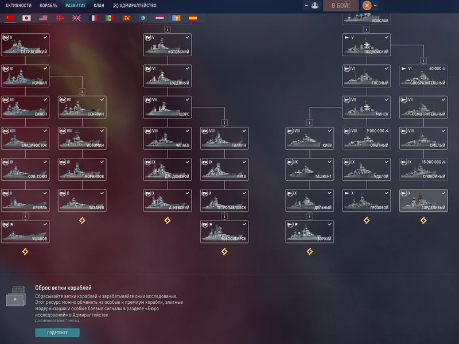The image size is (459, 344).
Task: Select the Истомин ship card
Action: [82, 138]
